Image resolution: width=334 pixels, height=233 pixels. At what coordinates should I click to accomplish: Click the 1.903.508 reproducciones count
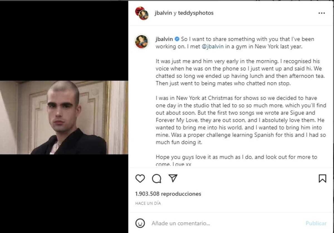[x=168, y=194]
